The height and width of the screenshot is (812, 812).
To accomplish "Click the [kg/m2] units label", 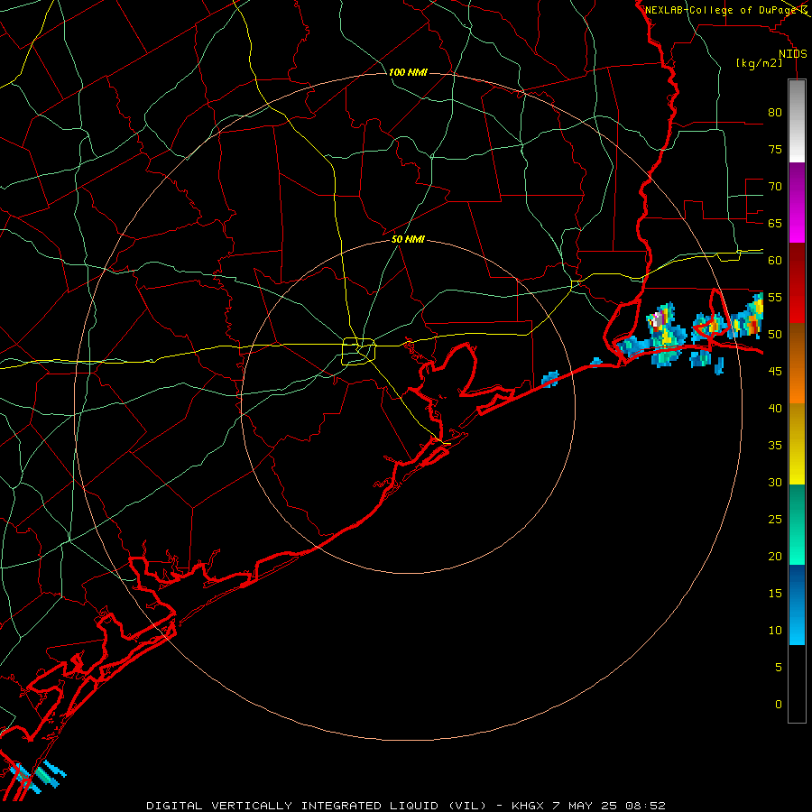I will coord(759,63).
